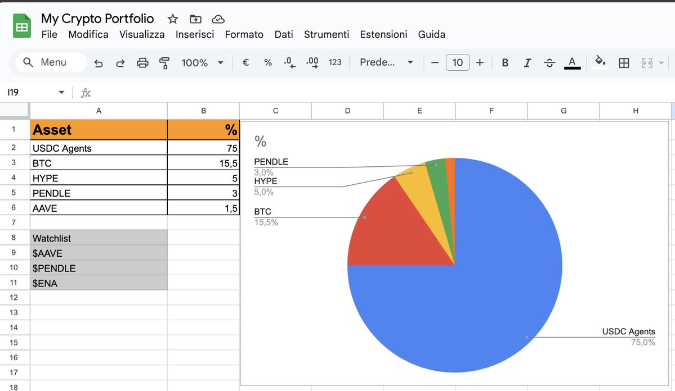Select the $PENDLE watchlist cell
The width and height of the screenshot is (675, 391).
99,268
